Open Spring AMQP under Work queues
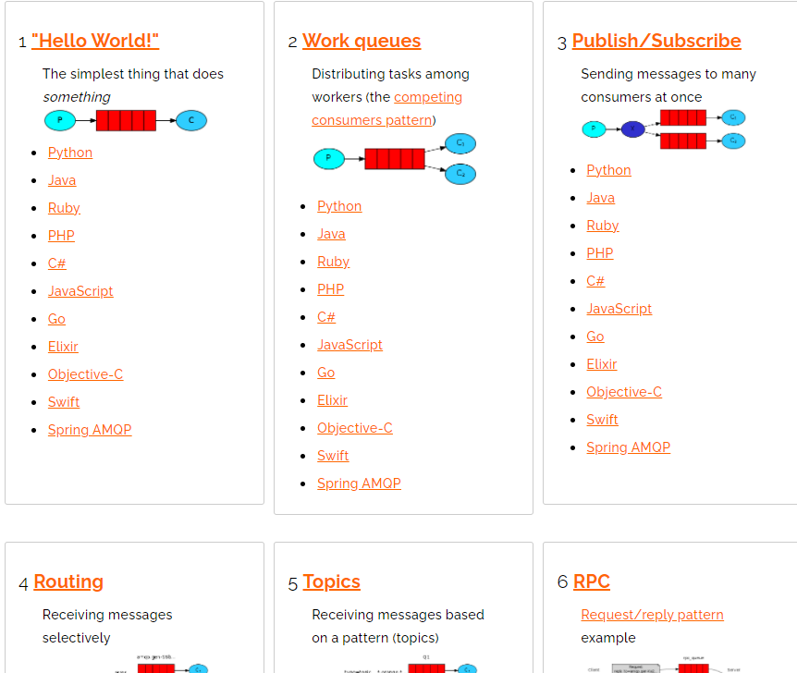 coord(359,483)
